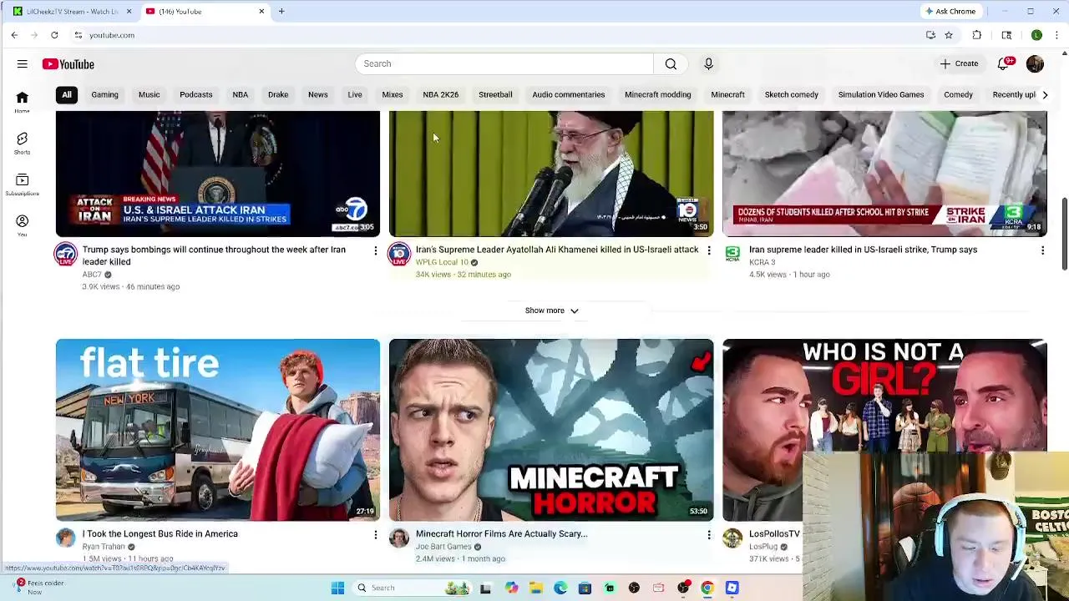The height and width of the screenshot is (601, 1069).
Task: Go back in browser history
Action: tap(14, 35)
